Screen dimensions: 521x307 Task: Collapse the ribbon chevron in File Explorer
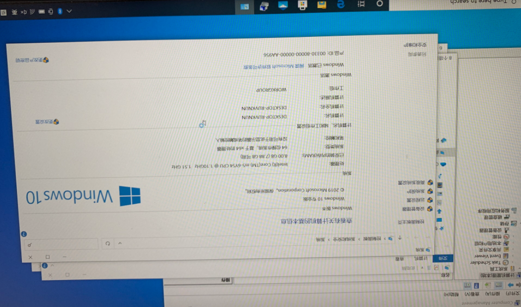(52, 266)
